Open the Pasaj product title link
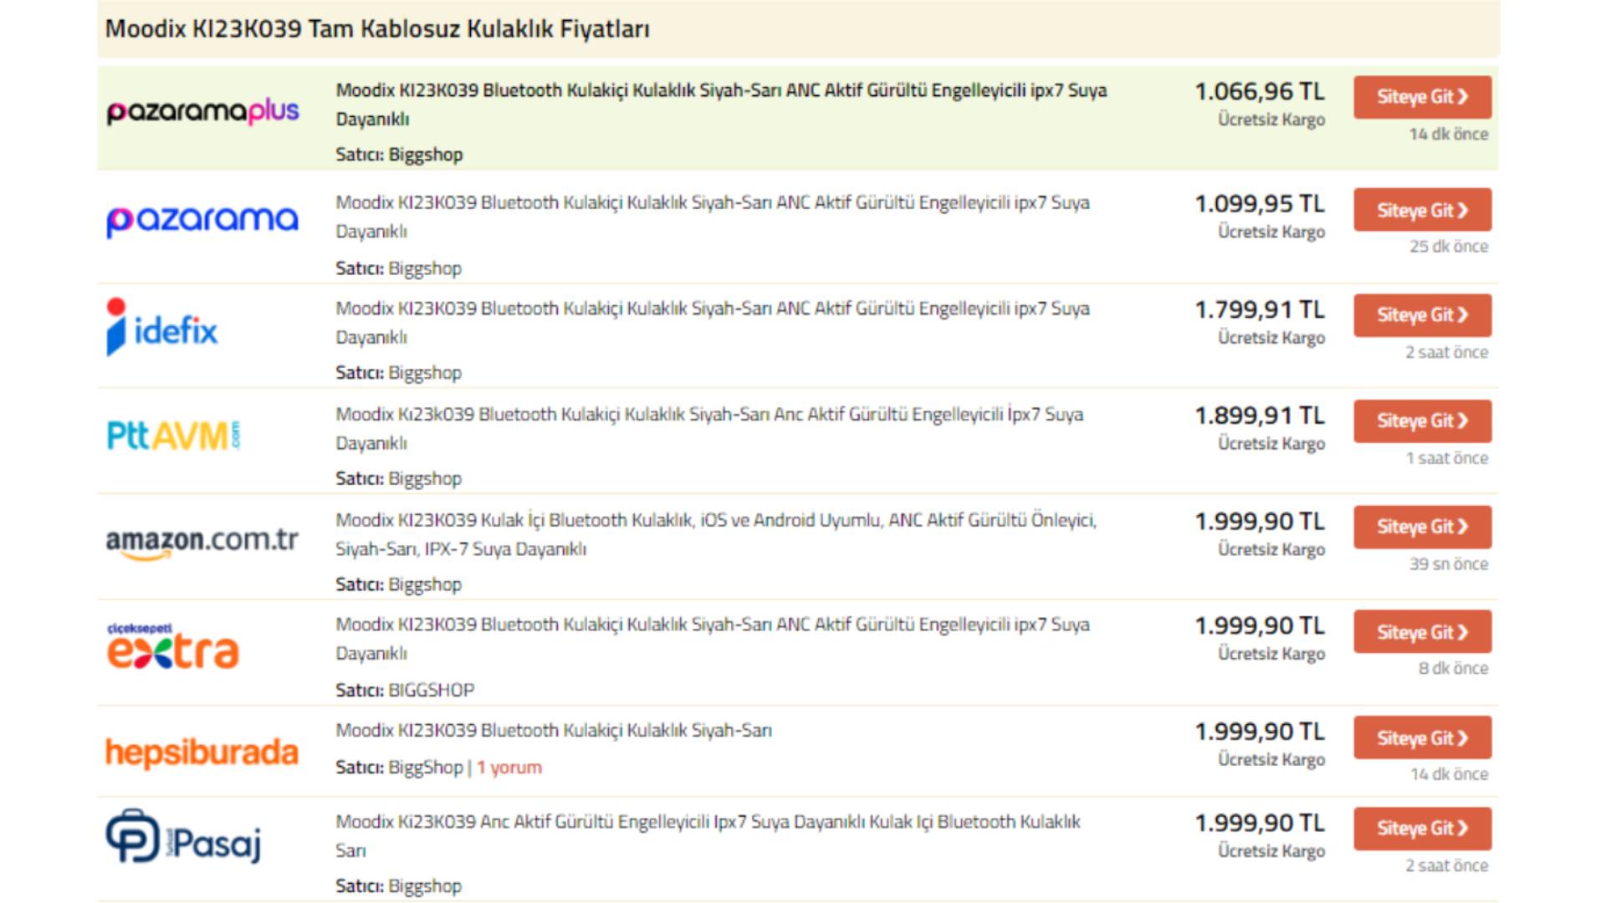This screenshot has height=903, width=1606. [x=708, y=836]
